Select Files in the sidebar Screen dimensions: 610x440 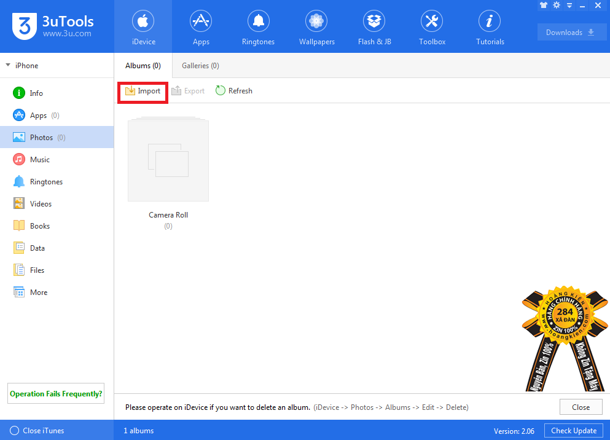(x=57, y=270)
